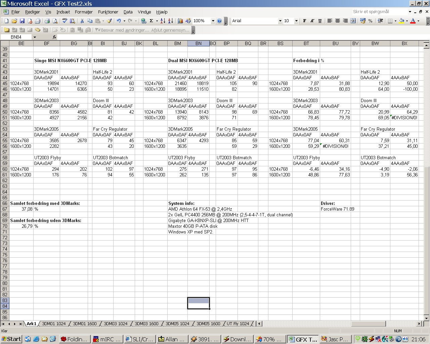Create a new blank workbook
The image size is (430, 344).
tap(6, 21)
